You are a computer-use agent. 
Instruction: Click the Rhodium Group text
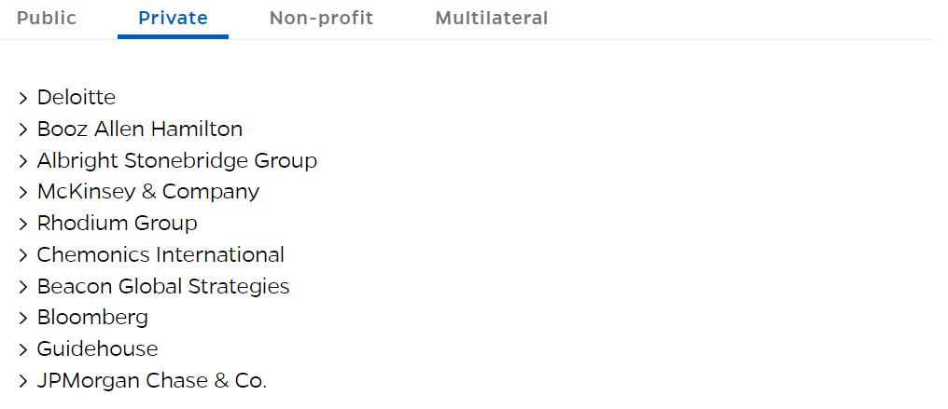point(118,224)
